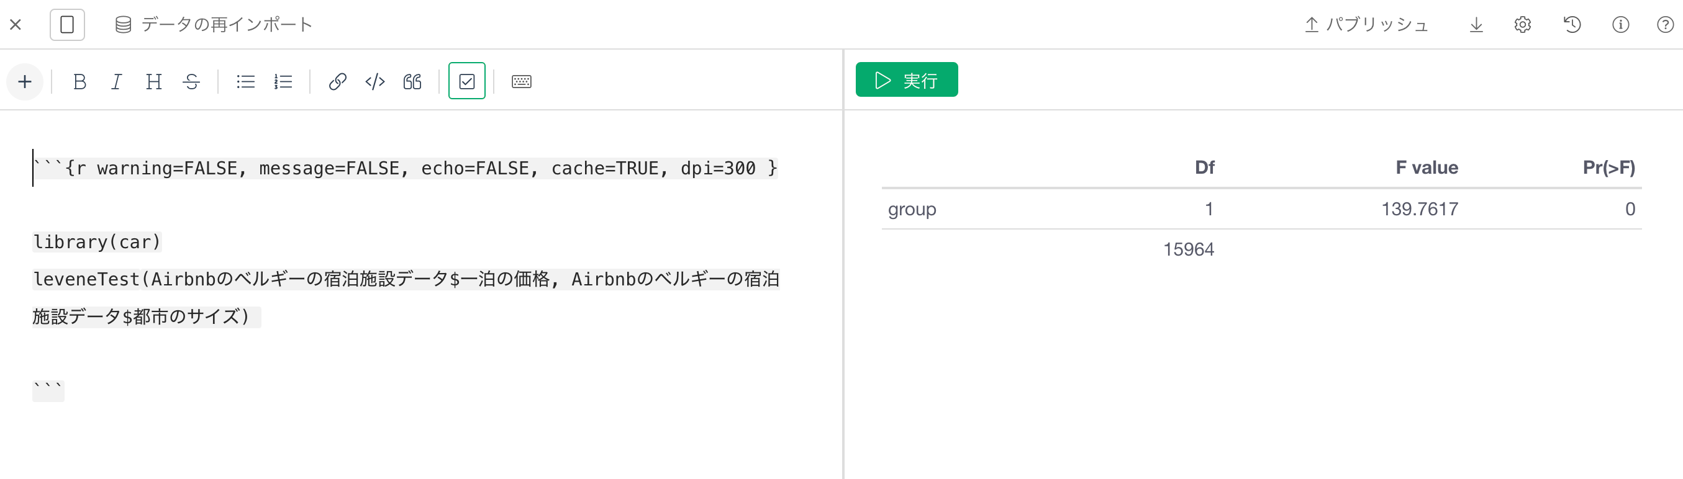The image size is (1683, 479).
Task: Click the Df column header
Action: coord(1204,168)
